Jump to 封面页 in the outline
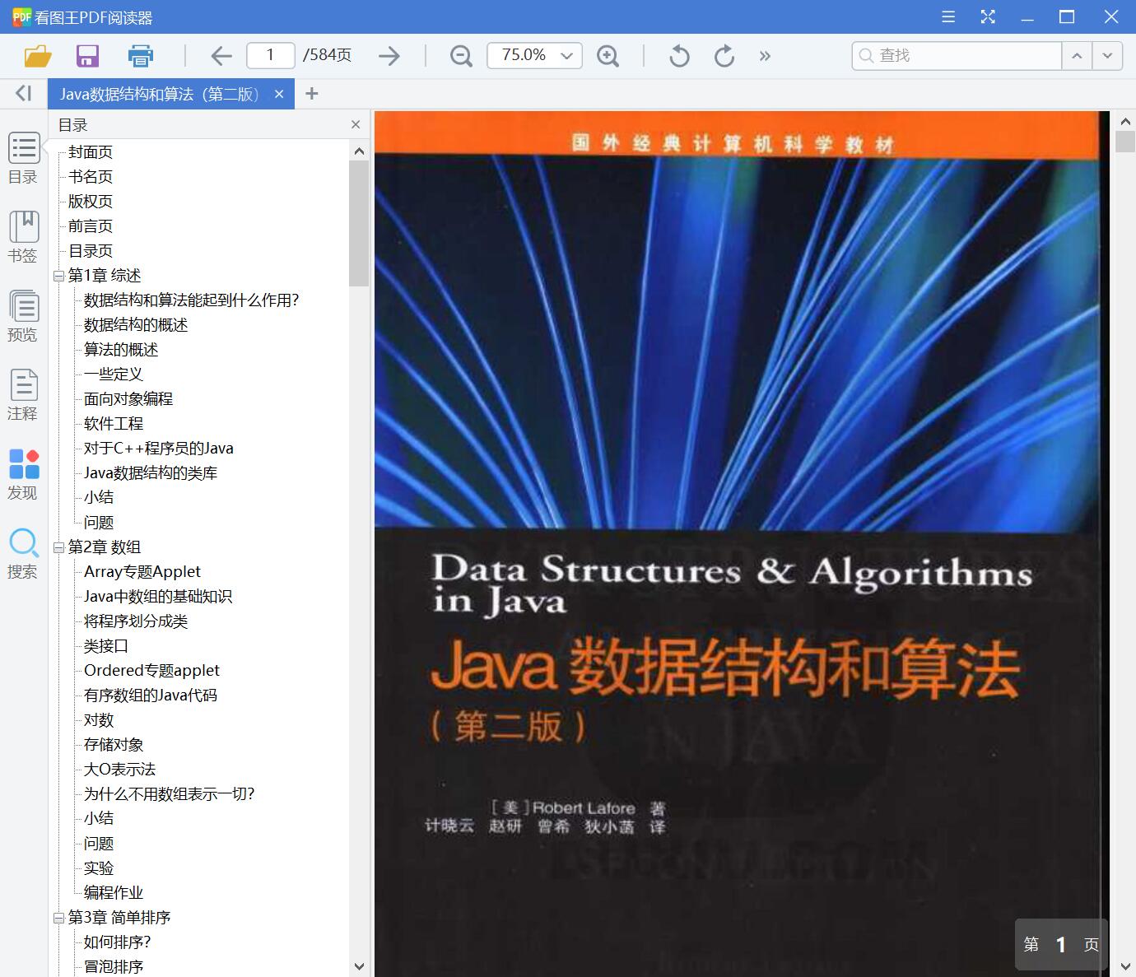Screen dimensions: 1136x977 coord(91,152)
